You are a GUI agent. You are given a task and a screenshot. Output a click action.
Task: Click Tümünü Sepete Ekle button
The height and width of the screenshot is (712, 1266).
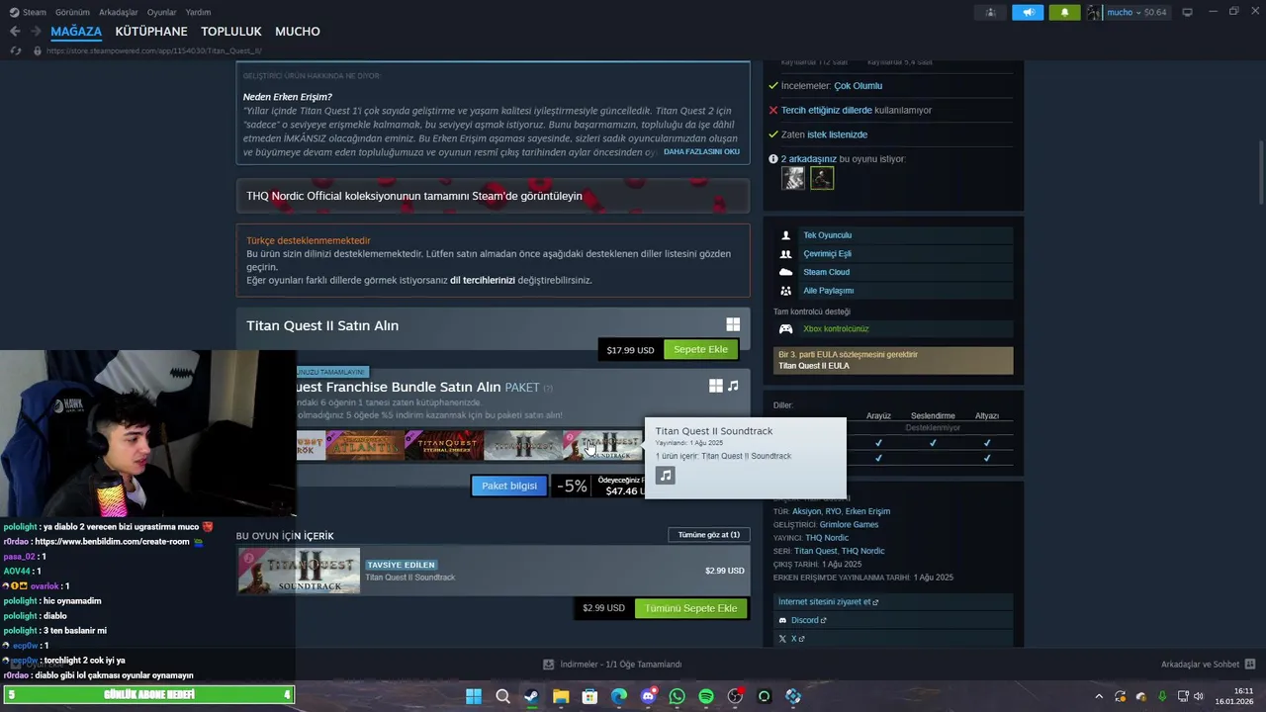coord(691,608)
